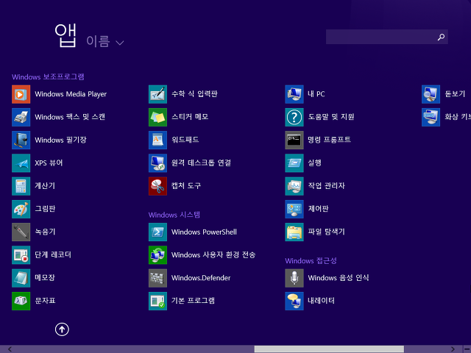Click the search magnifier button

(x=441, y=37)
